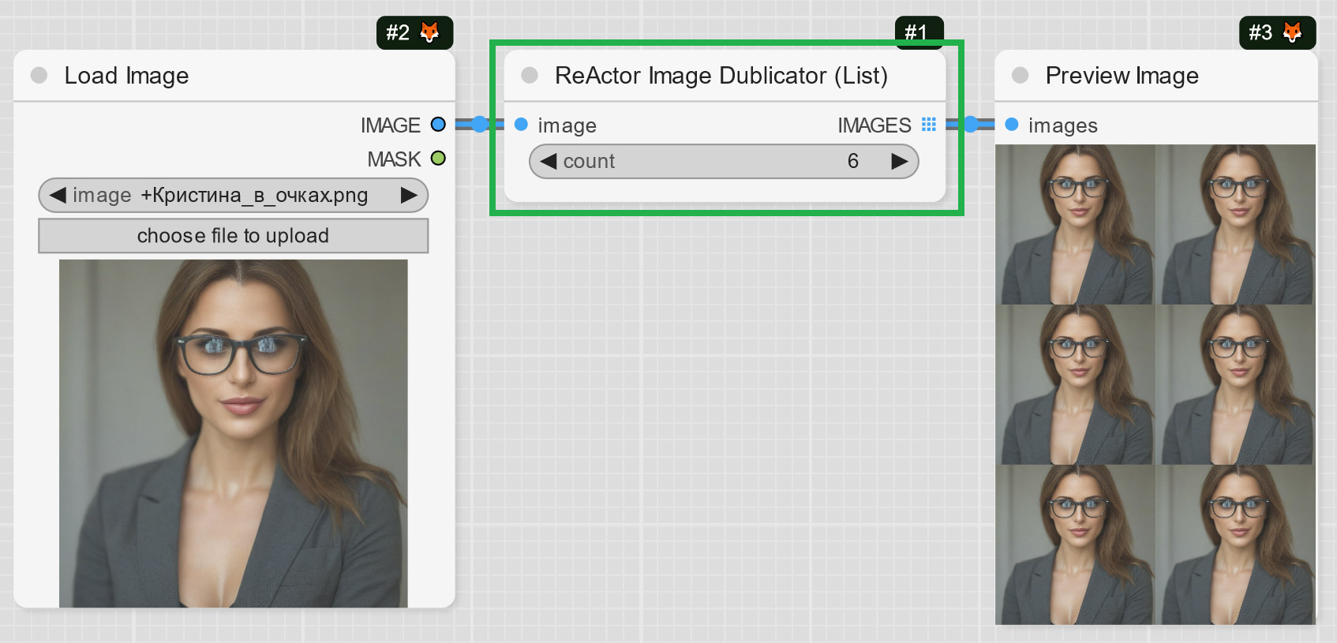This screenshot has height=643, width=1337.
Task: Click the #1 badge above ReActor node
Action: click(x=918, y=32)
